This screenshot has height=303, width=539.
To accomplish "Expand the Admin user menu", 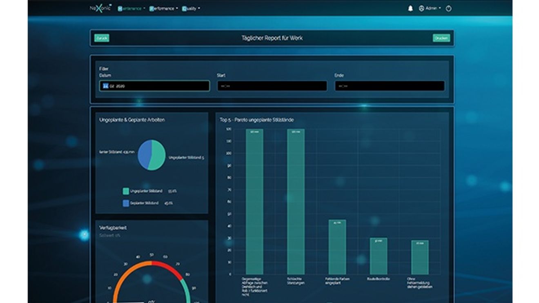I will click(430, 8).
